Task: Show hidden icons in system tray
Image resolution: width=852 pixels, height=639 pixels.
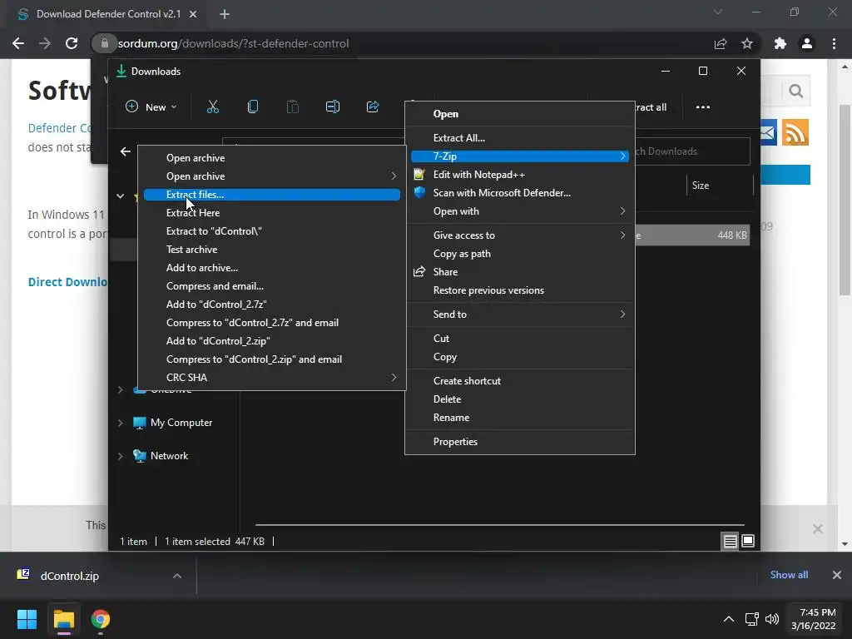Action: coord(729,619)
